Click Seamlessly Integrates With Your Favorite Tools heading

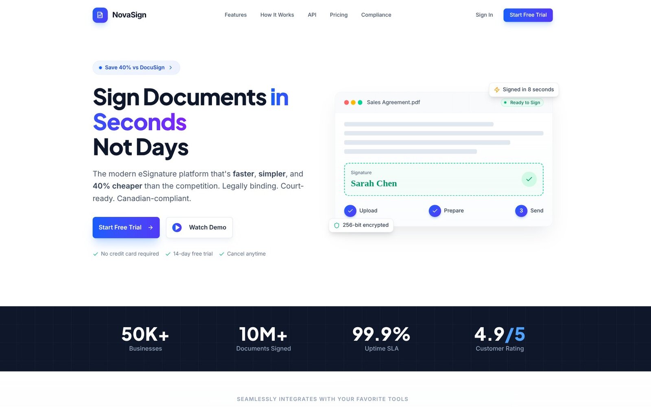322,399
